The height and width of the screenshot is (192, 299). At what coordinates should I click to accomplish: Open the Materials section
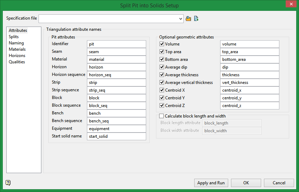click(x=17, y=49)
